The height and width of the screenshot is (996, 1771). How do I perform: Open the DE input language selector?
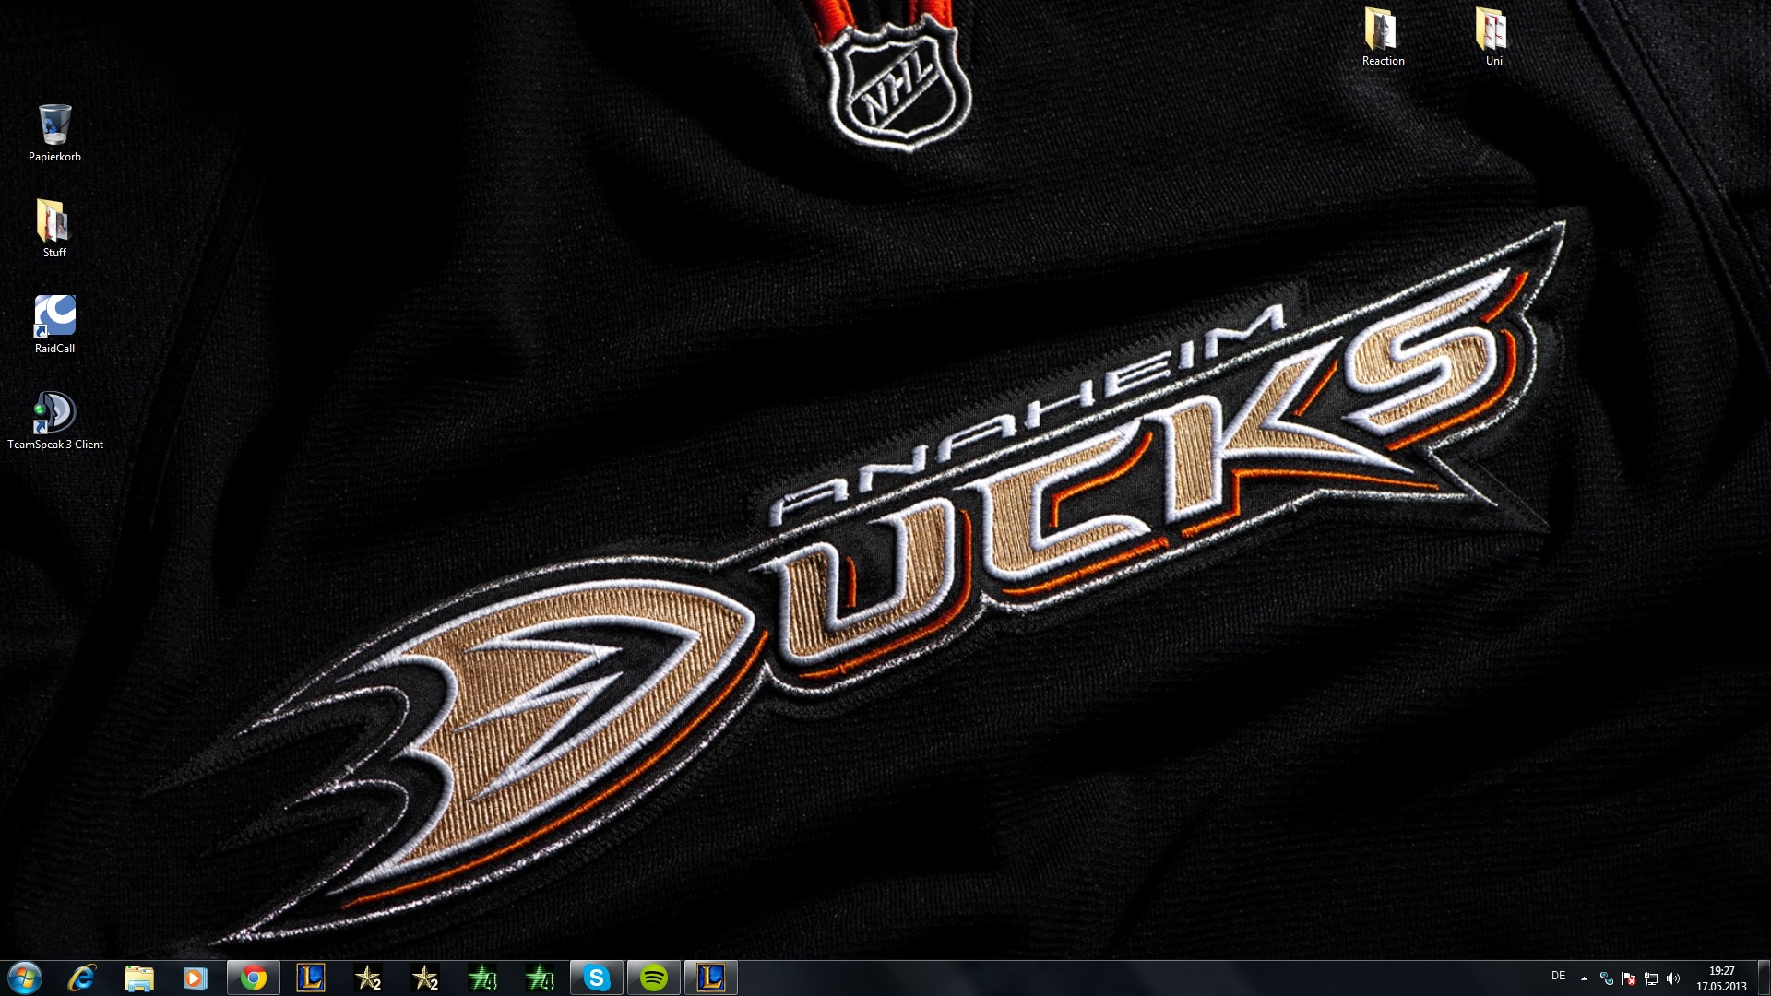click(x=1558, y=976)
